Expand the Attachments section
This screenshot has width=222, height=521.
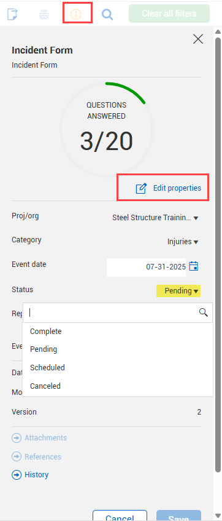click(x=39, y=438)
